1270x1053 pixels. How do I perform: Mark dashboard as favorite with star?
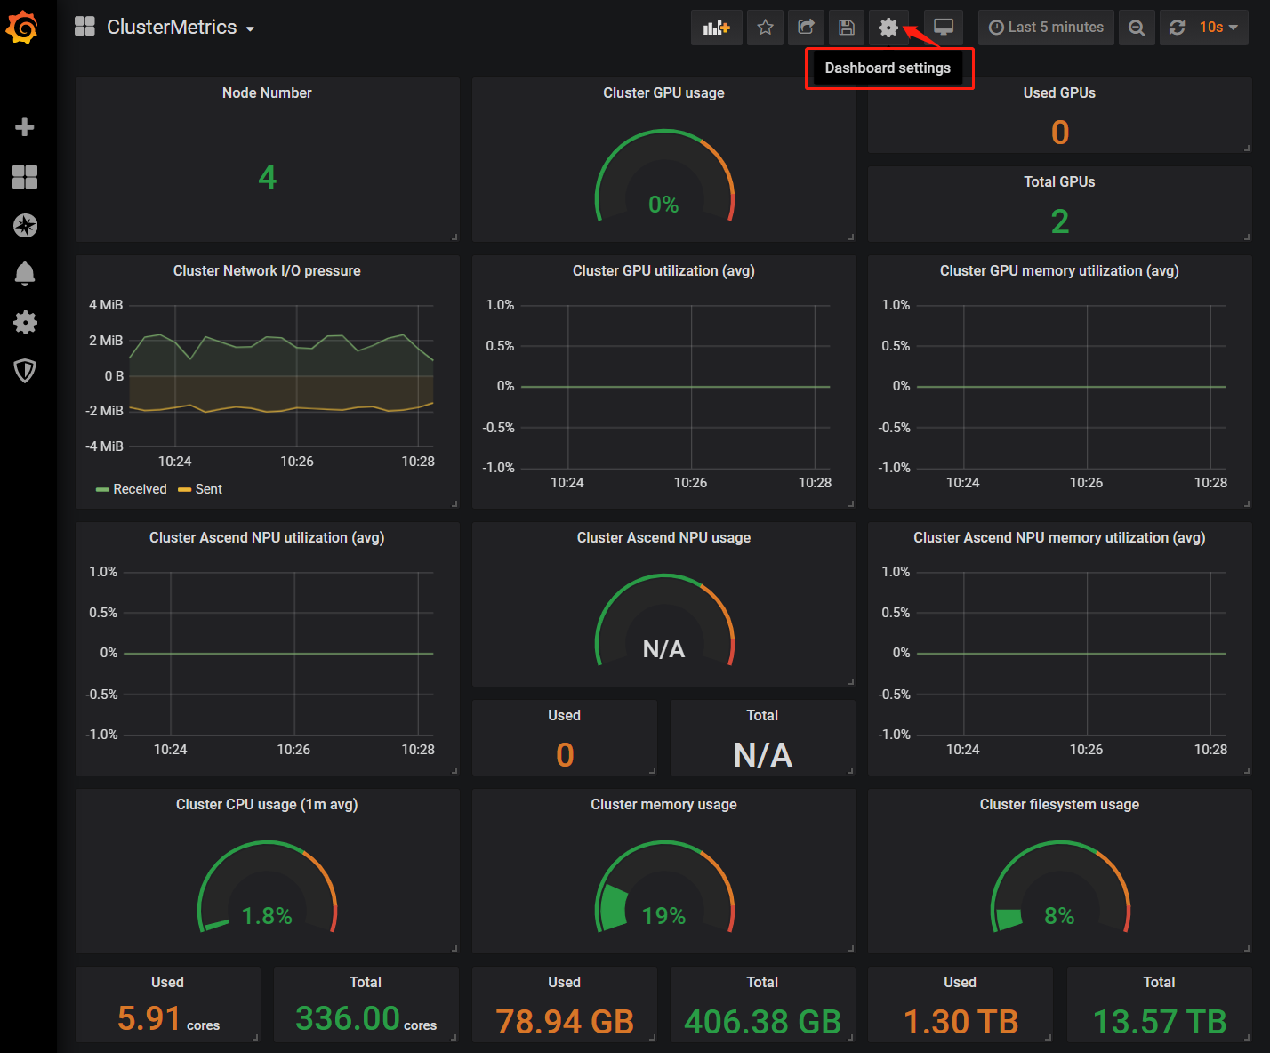point(765,28)
